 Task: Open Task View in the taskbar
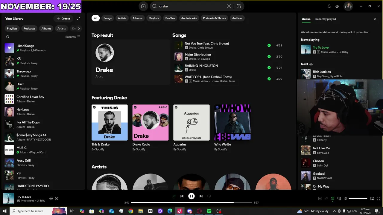[x=72, y=211]
